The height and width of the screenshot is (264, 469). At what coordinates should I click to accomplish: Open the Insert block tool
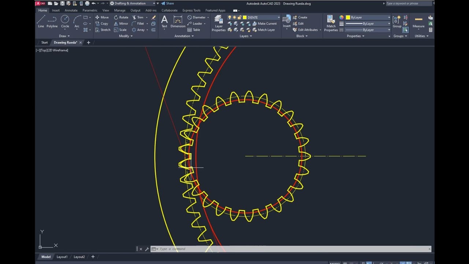click(x=287, y=21)
